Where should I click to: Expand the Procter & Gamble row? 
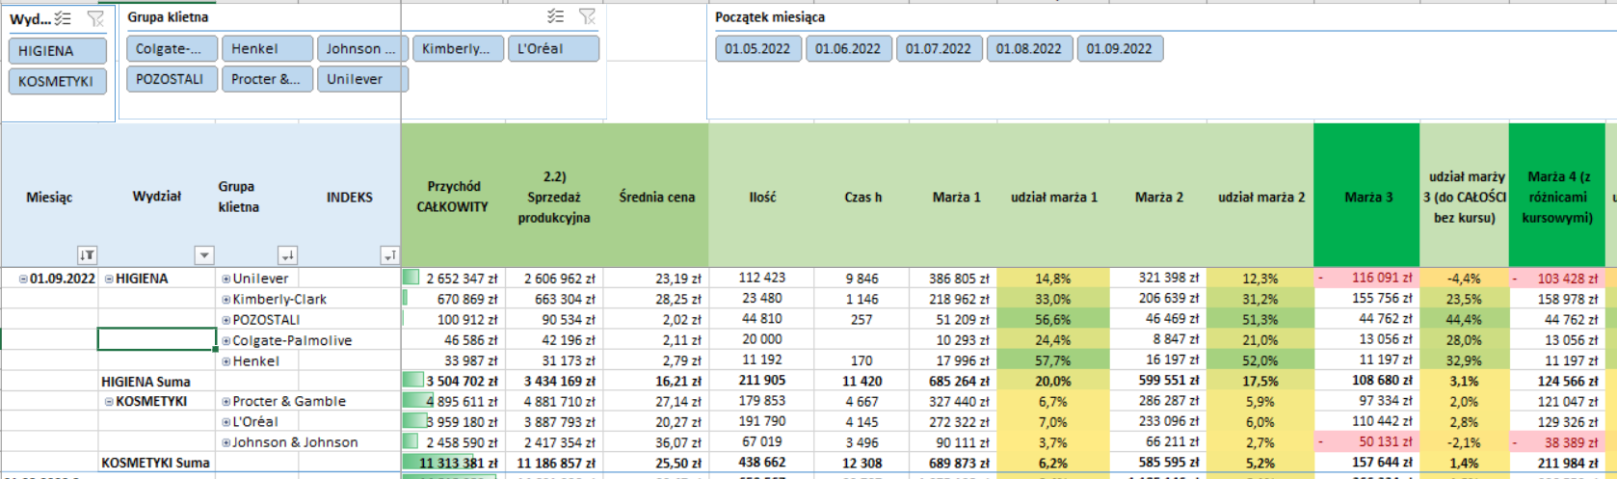point(226,402)
